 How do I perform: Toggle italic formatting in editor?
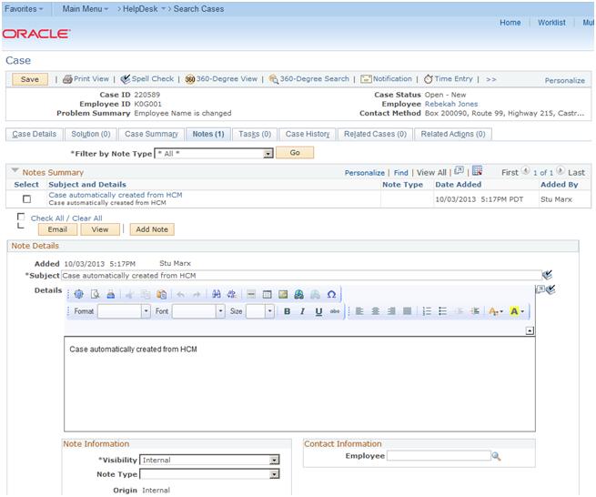click(303, 311)
